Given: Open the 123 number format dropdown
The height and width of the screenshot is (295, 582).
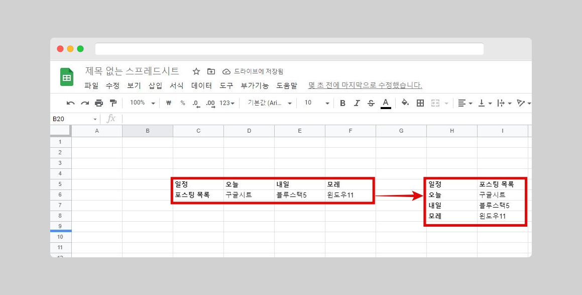Looking at the screenshot, I should tap(227, 103).
